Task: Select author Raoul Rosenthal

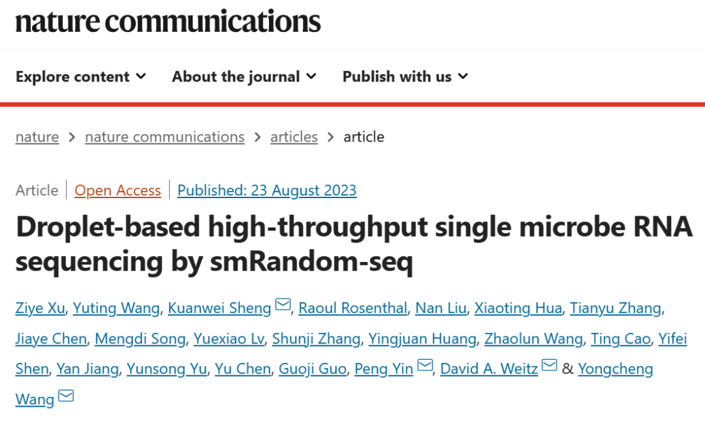Action: [x=352, y=308]
